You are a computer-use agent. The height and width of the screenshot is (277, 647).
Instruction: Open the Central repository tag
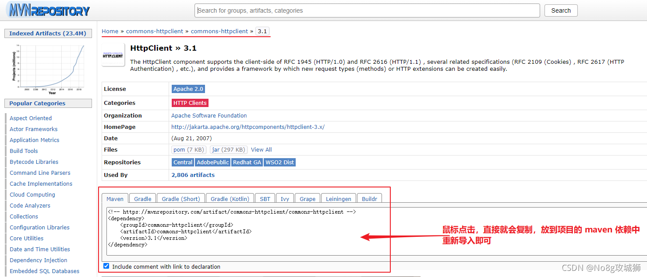[183, 162]
